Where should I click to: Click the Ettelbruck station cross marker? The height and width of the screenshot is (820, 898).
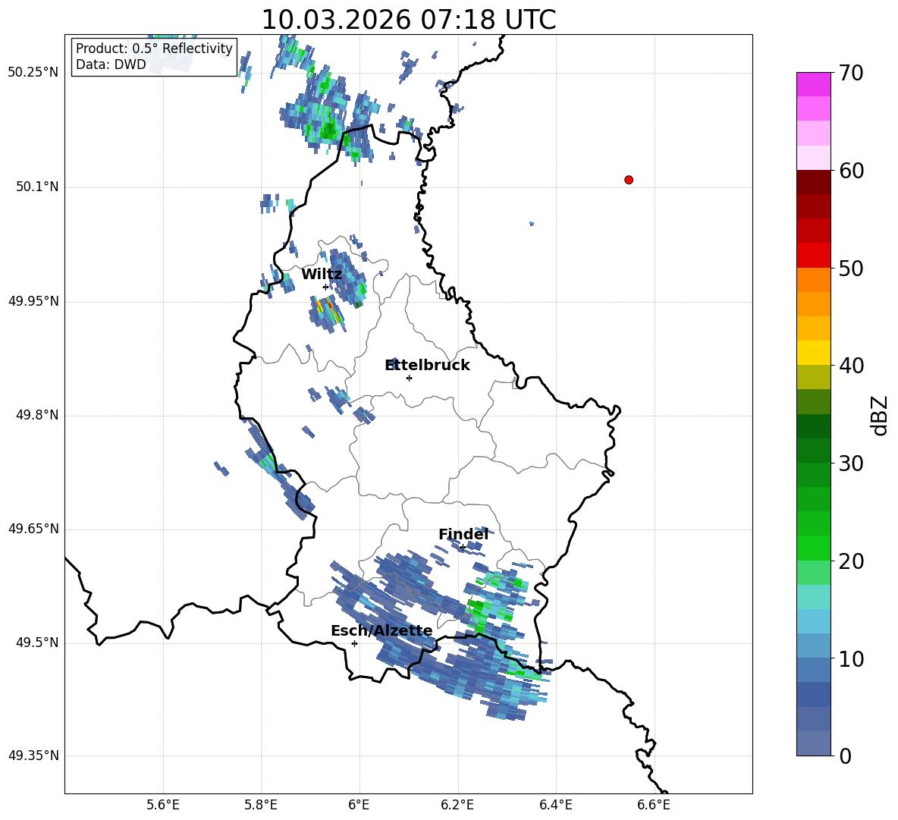[x=409, y=378]
